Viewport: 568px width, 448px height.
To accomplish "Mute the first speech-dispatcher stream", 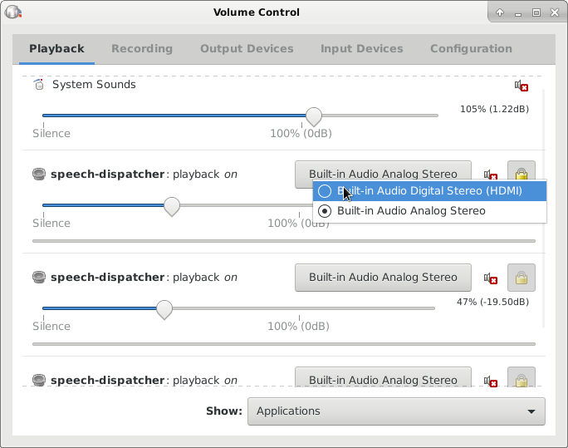I will point(491,175).
